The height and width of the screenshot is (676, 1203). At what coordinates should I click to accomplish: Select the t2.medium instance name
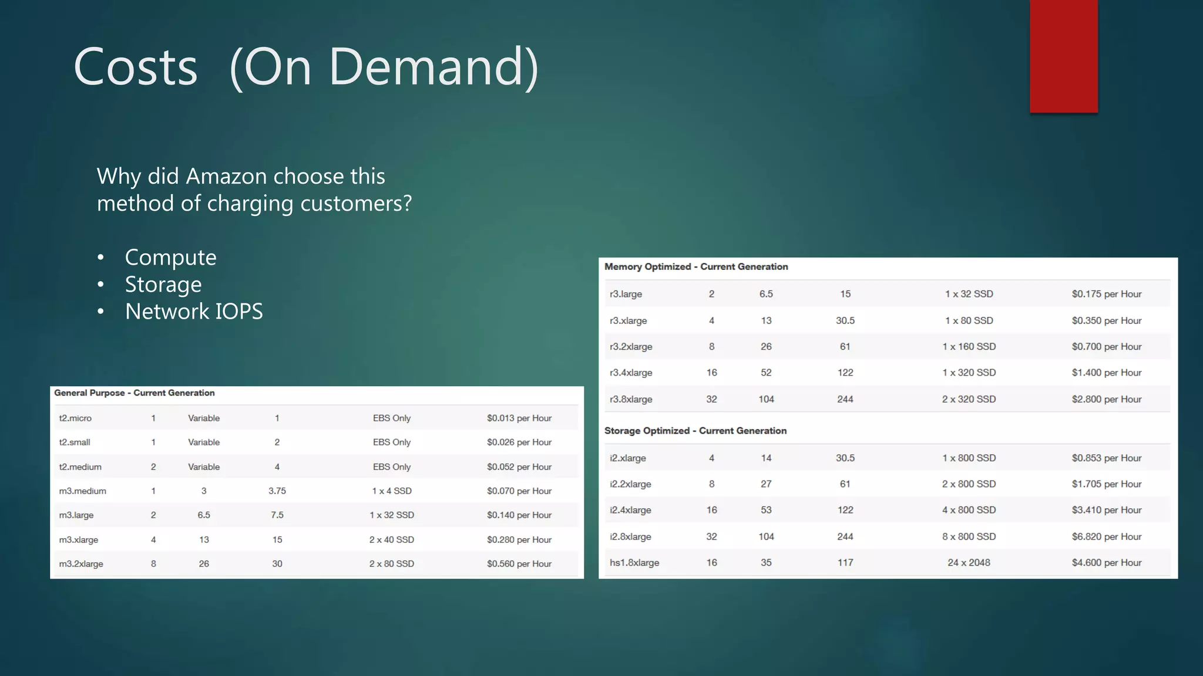[x=80, y=467]
